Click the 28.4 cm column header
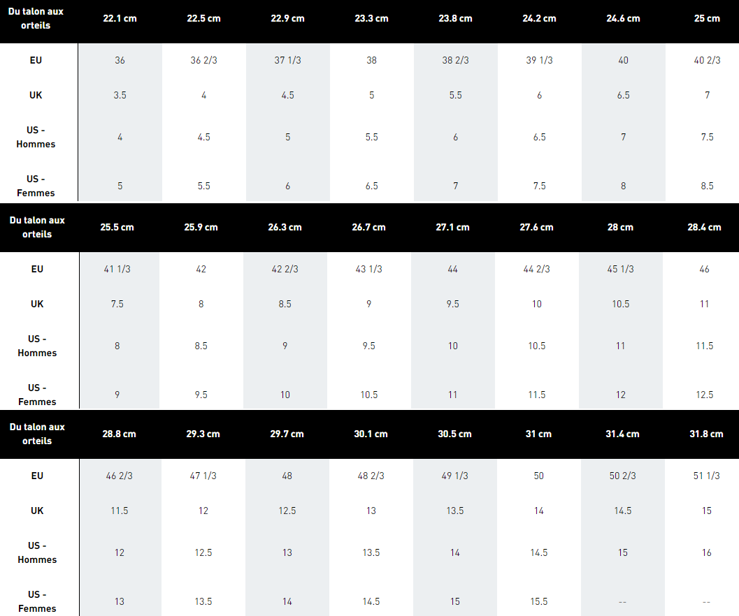 (x=704, y=227)
